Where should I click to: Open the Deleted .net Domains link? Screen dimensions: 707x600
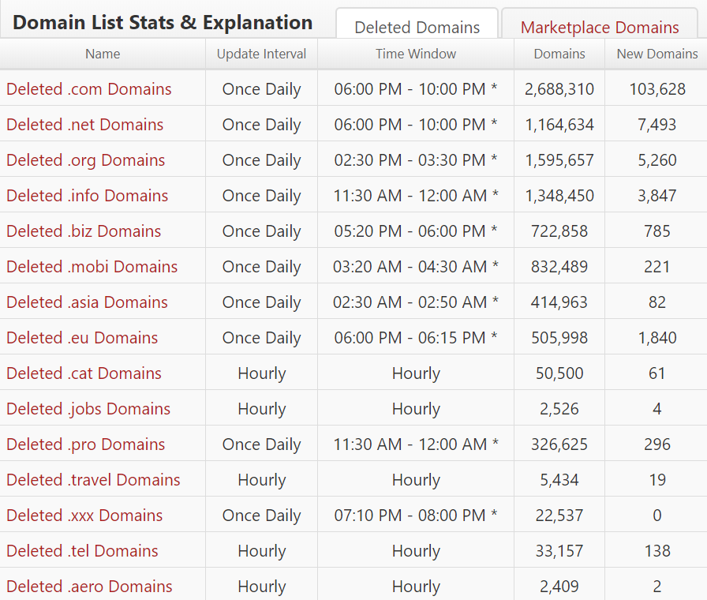(x=84, y=125)
